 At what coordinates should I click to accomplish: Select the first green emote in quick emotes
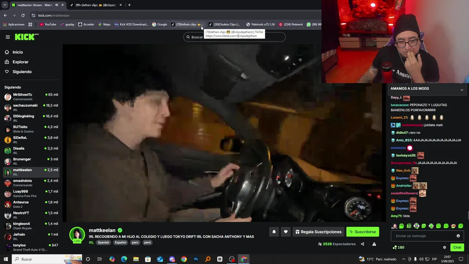(x=402, y=226)
